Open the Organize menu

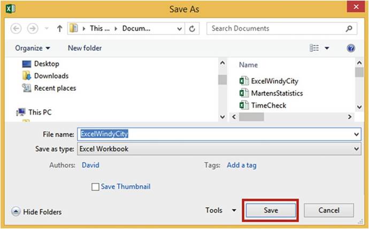click(33, 48)
